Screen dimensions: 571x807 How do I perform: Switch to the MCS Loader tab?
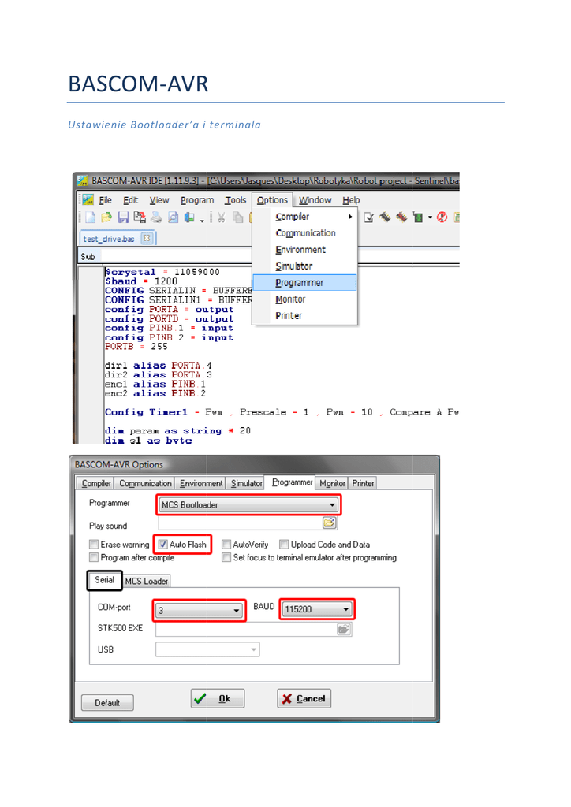coord(147,582)
